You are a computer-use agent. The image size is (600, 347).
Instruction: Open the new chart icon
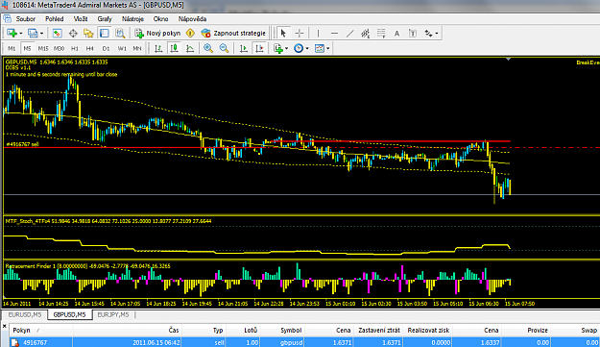(x=12, y=34)
